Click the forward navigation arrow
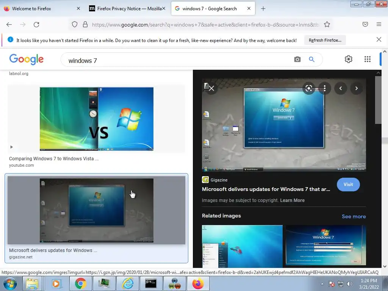The height and width of the screenshot is (291, 388). coord(23,25)
